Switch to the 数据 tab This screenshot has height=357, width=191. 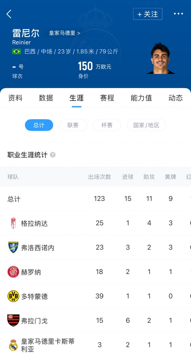pyautogui.click(x=46, y=98)
